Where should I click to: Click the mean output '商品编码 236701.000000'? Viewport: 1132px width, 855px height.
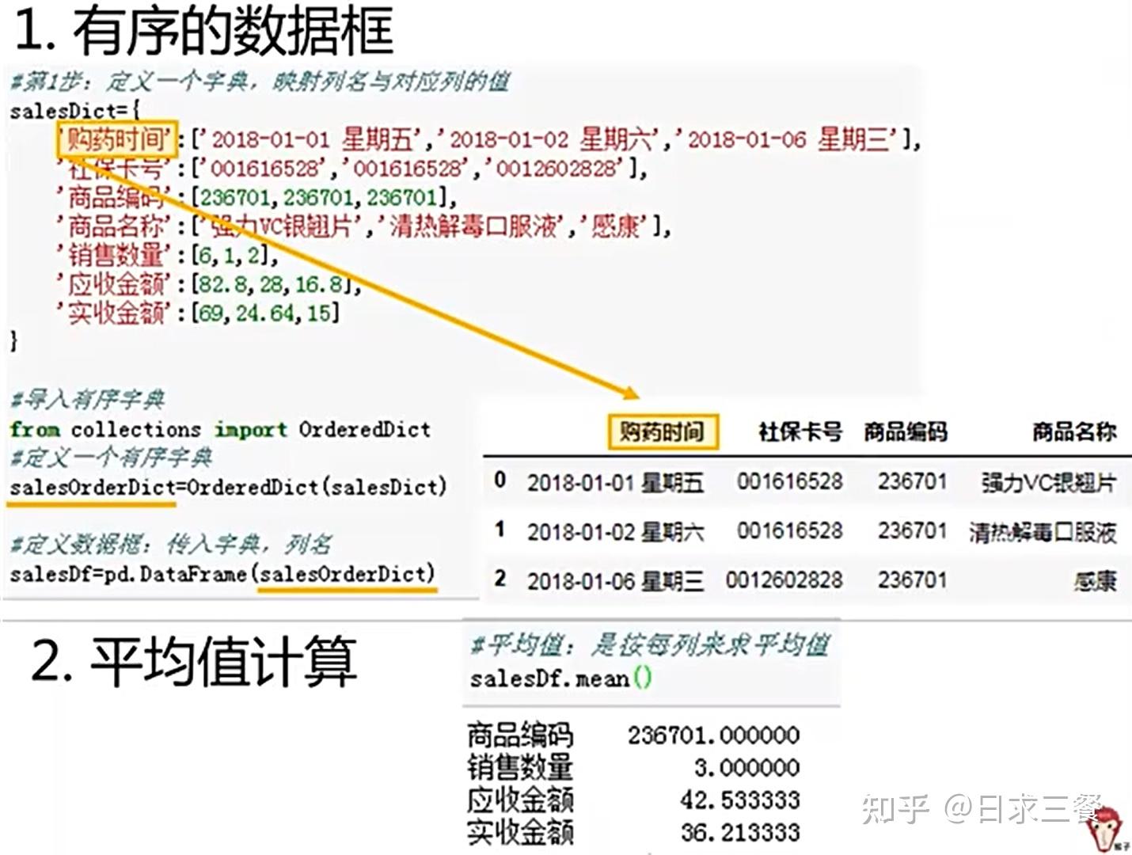[x=633, y=735]
